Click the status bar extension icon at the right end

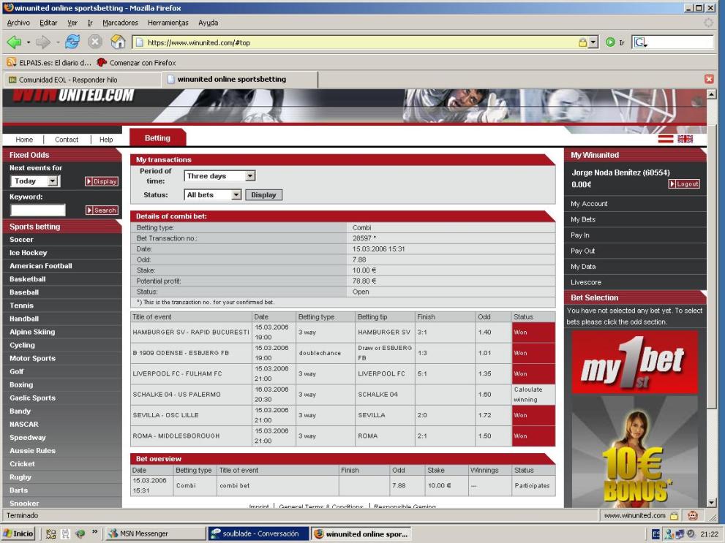click(693, 515)
